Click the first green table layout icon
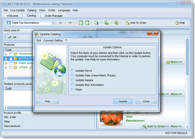This screenshot has height=139, width=195. [x=81, y=23]
